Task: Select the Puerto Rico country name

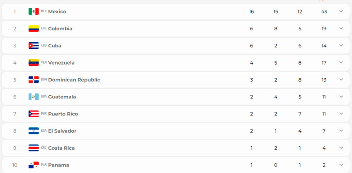Action: tap(63, 114)
